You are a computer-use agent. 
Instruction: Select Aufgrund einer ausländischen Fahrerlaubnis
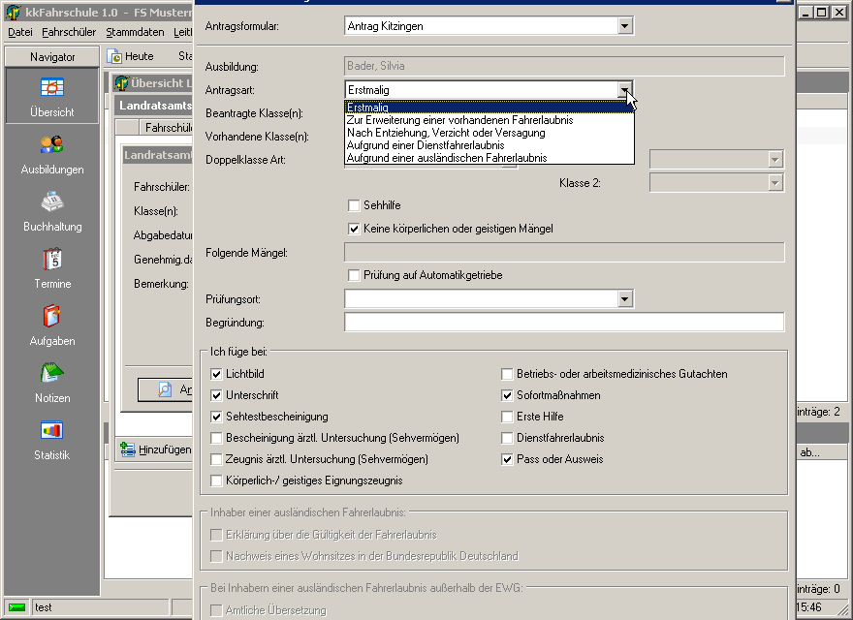490,158
